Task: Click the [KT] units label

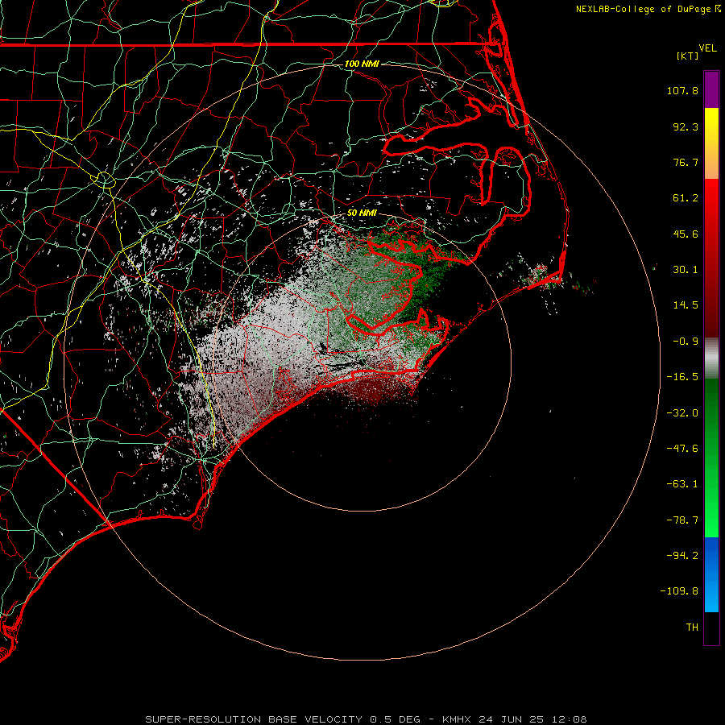Action: [687, 56]
